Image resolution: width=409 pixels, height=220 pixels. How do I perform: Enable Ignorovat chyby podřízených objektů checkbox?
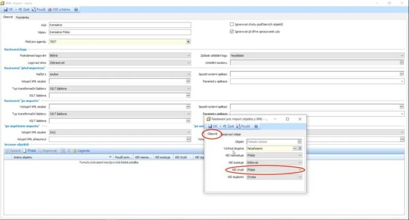[232, 25]
